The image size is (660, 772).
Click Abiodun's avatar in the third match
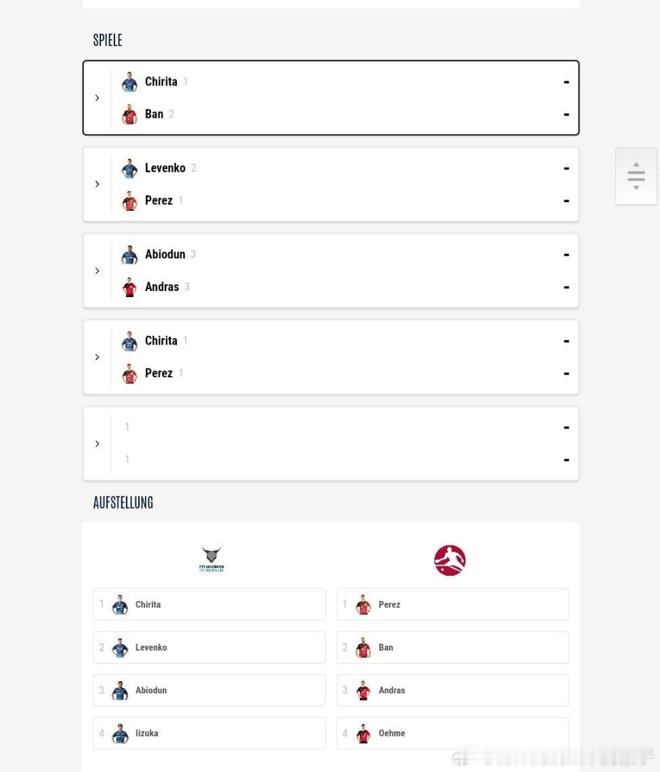(129, 255)
